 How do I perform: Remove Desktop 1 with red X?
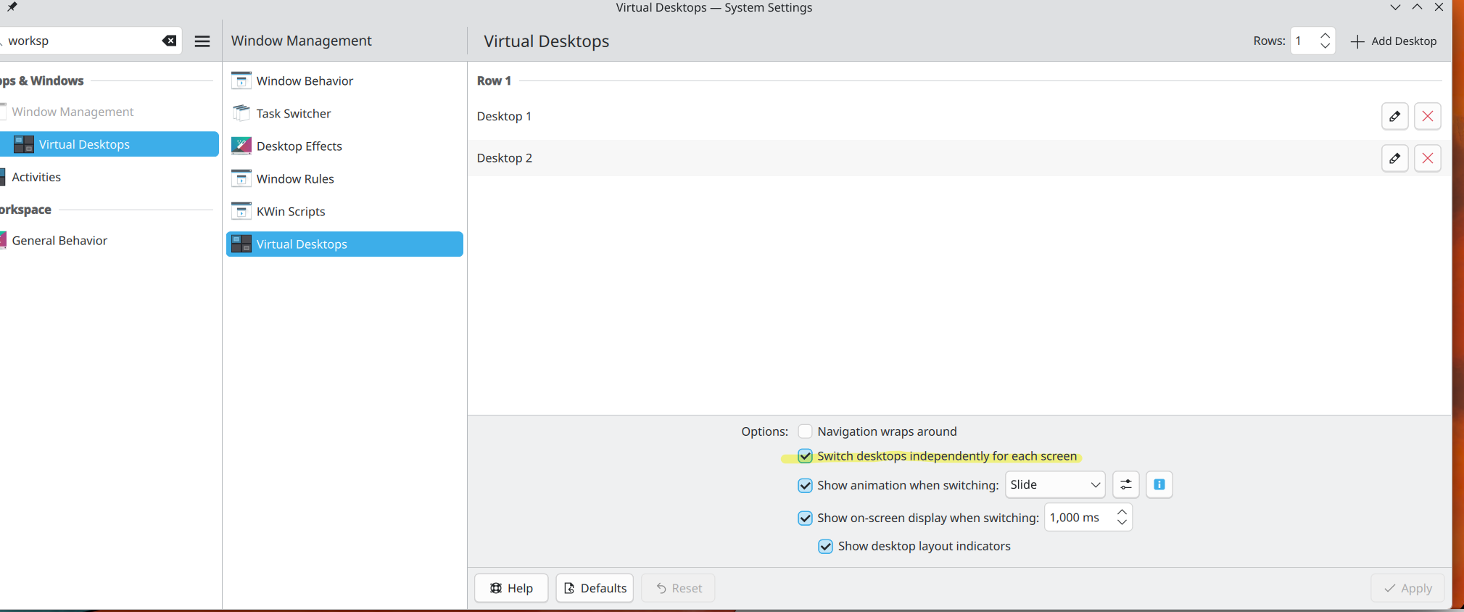tap(1427, 116)
